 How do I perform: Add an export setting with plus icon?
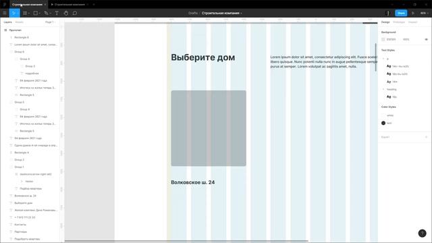pyautogui.click(x=426, y=137)
